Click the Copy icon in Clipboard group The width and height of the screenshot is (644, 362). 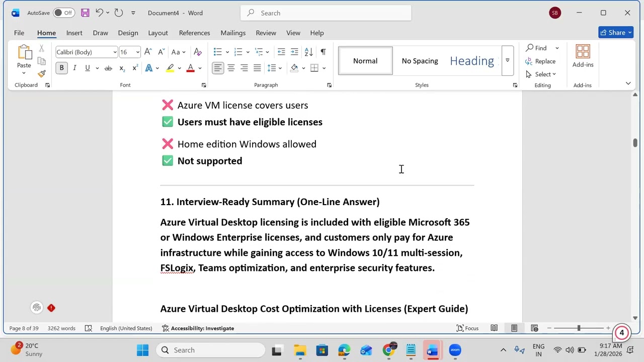(41, 61)
